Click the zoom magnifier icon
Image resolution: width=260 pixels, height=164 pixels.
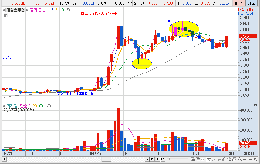[x=240, y=159]
